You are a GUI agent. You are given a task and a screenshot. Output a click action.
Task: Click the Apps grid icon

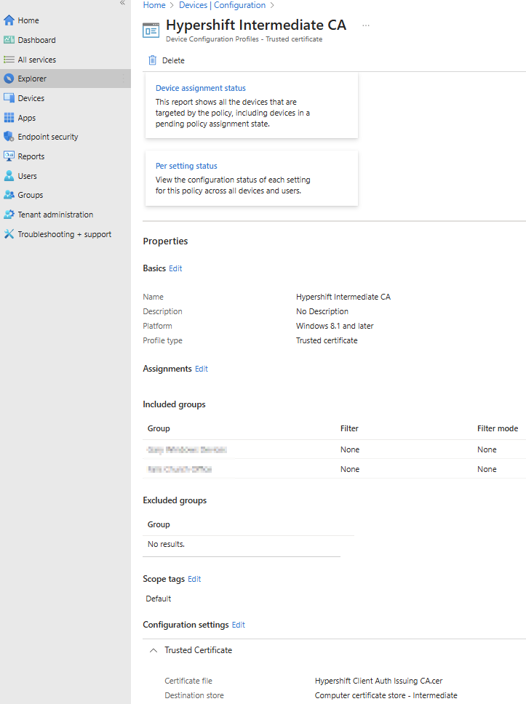pyautogui.click(x=9, y=118)
